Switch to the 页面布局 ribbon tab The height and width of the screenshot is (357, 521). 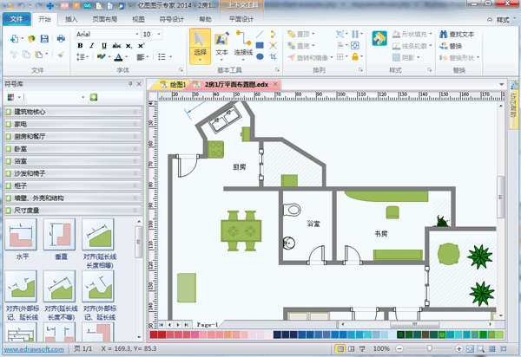click(105, 19)
